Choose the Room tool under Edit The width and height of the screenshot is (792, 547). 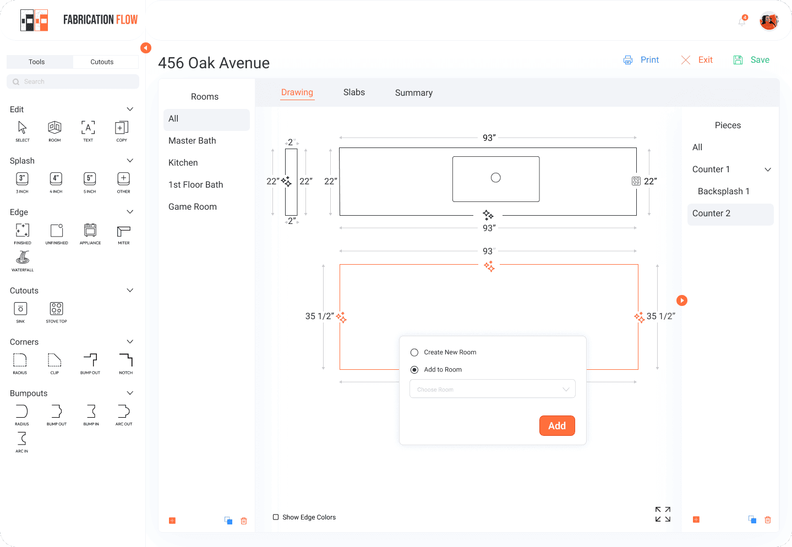pyautogui.click(x=54, y=131)
